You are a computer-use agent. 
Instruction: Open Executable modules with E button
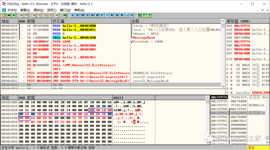[x=78, y=15]
